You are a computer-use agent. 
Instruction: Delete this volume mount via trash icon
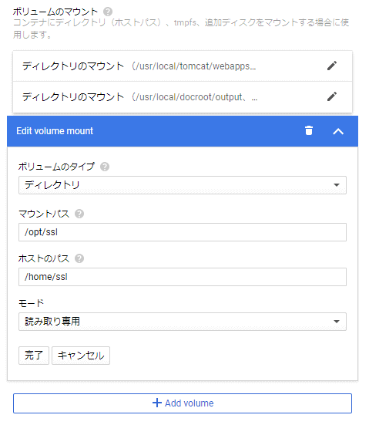pyautogui.click(x=309, y=130)
